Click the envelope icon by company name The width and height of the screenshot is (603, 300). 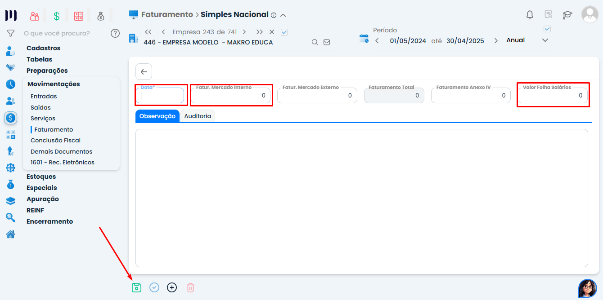(x=327, y=42)
